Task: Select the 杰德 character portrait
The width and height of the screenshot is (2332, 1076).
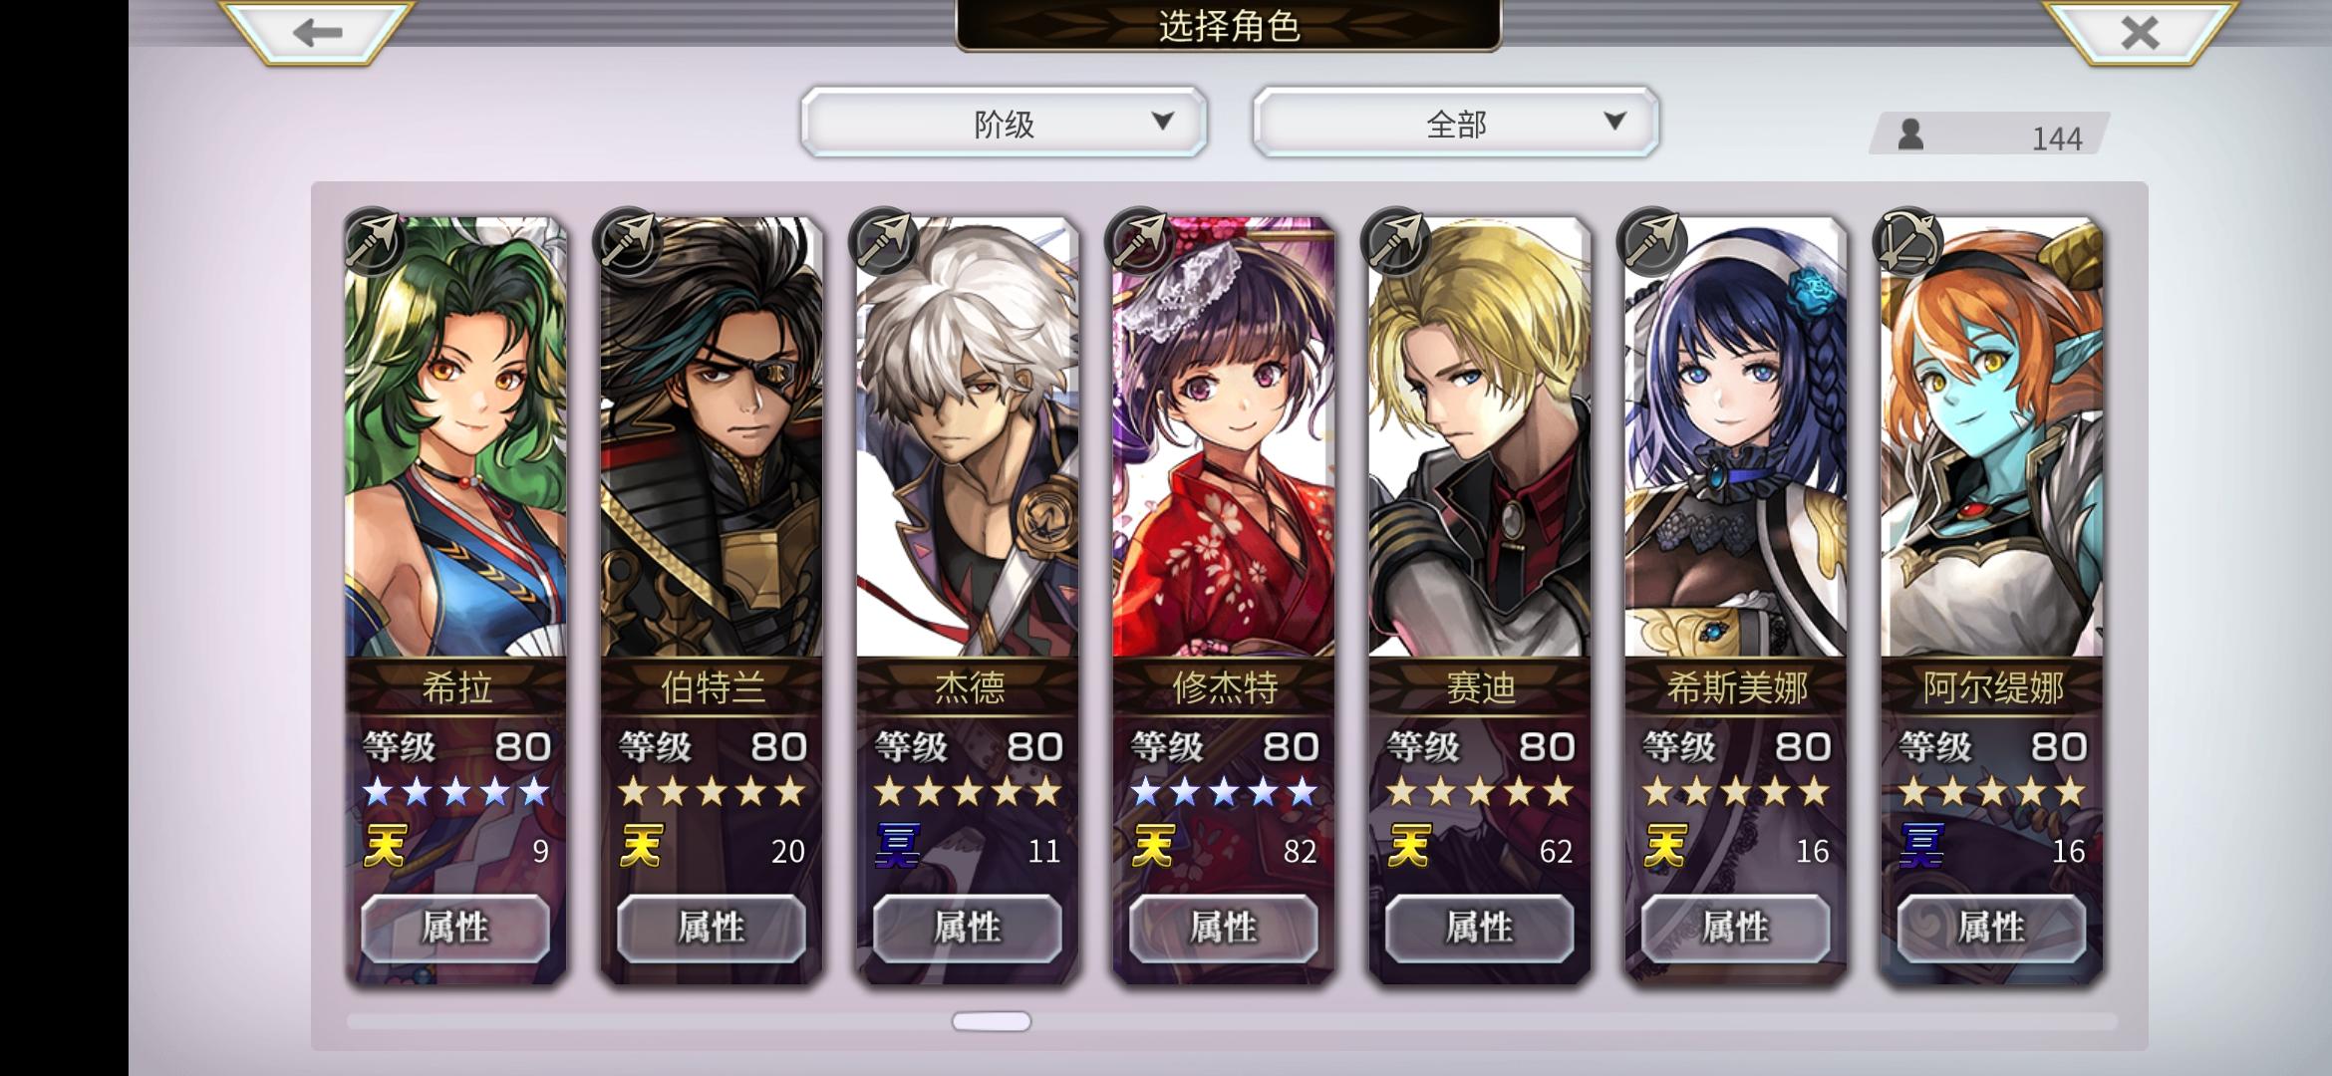Action: [x=968, y=436]
